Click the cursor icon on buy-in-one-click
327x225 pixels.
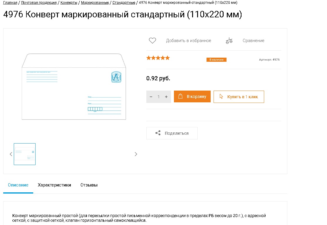click(x=221, y=96)
